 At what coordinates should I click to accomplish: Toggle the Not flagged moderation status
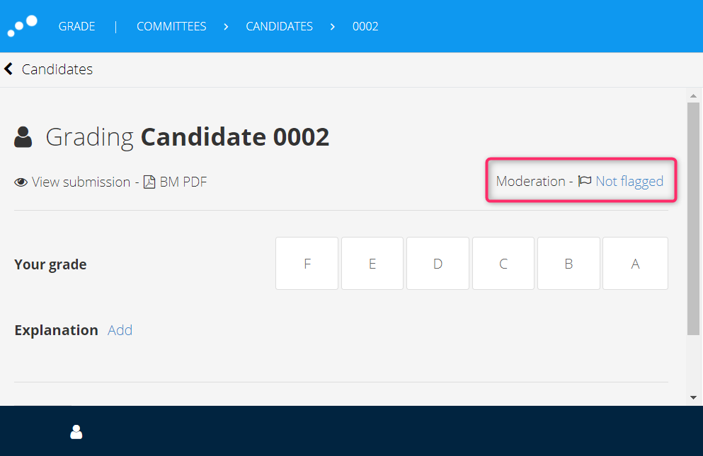pos(629,182)
